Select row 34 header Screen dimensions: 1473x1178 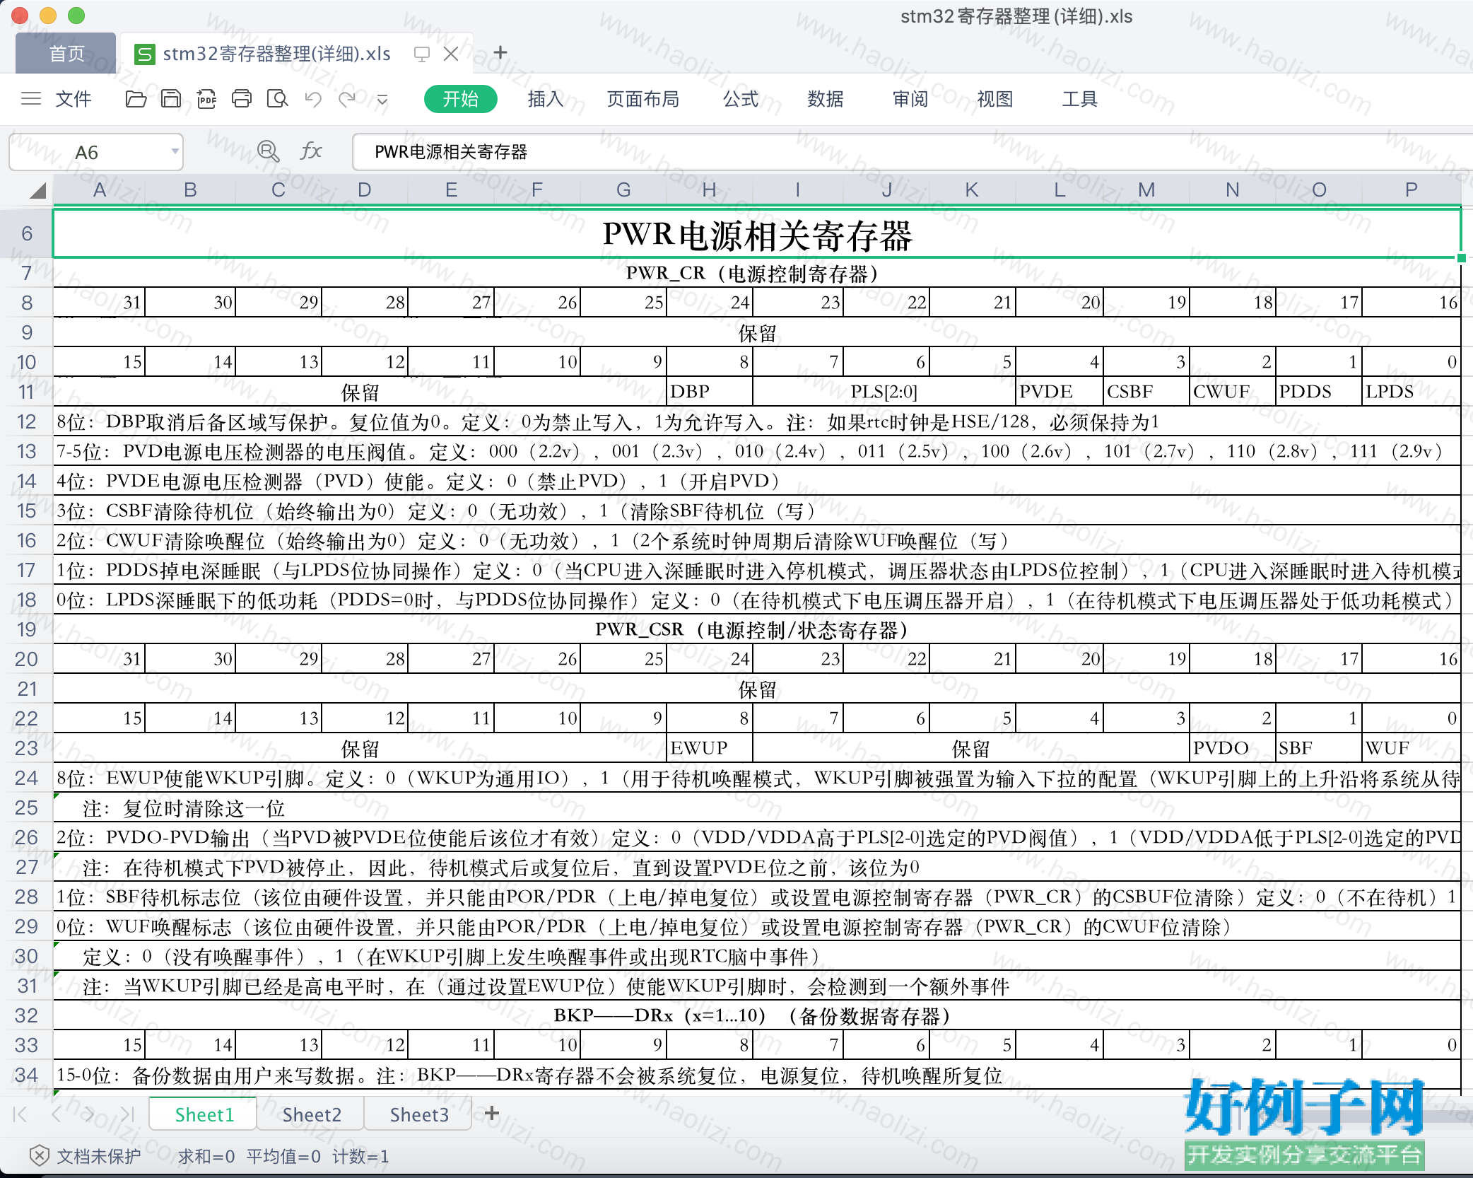pos(27,1075)
